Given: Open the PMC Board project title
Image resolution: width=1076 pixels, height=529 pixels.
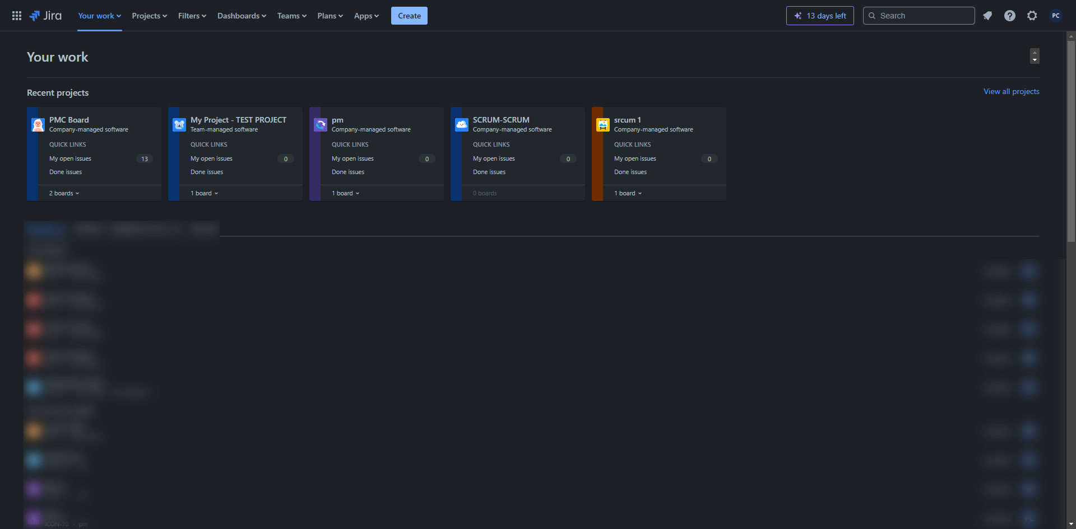Looking at the screenshot, I should (x=69, y=120).
